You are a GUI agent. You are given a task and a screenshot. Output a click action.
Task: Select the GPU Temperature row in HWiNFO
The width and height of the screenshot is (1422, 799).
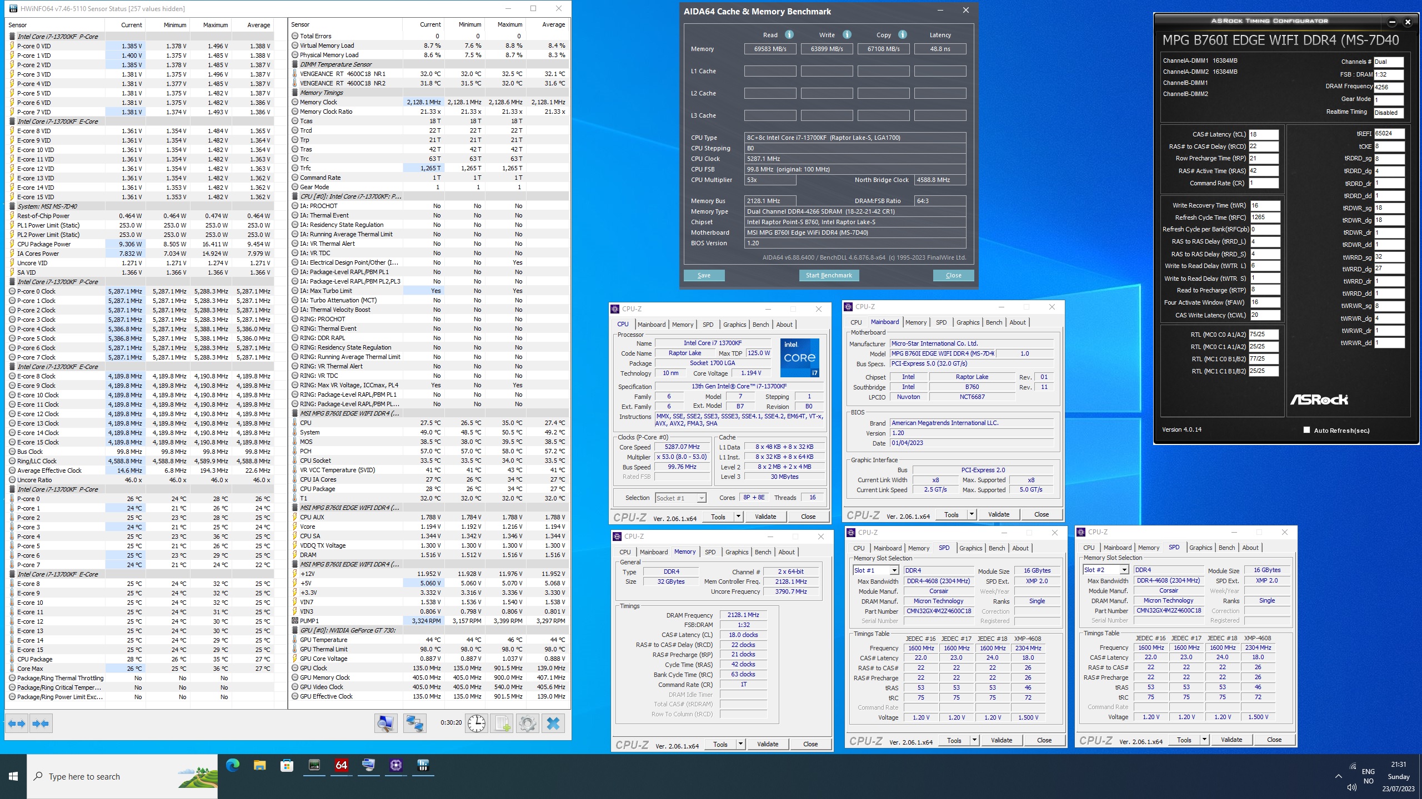pos(429,640)
